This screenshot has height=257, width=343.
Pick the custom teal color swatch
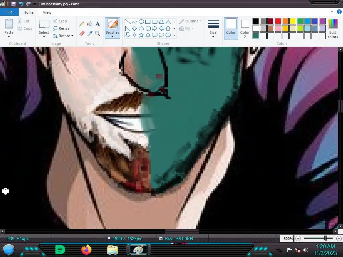(256, 35)
